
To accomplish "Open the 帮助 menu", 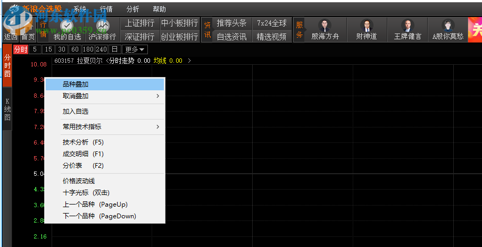I will (x=159, y=9).
